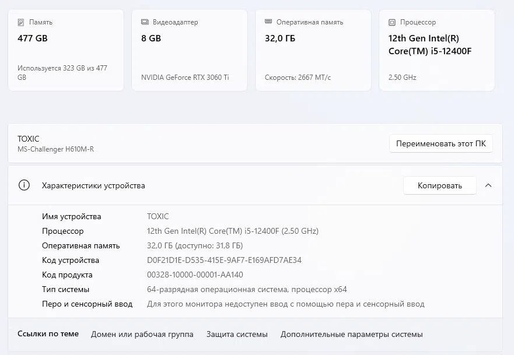
Task: Select the Код продукта label
Action: [x=67, y=275]
